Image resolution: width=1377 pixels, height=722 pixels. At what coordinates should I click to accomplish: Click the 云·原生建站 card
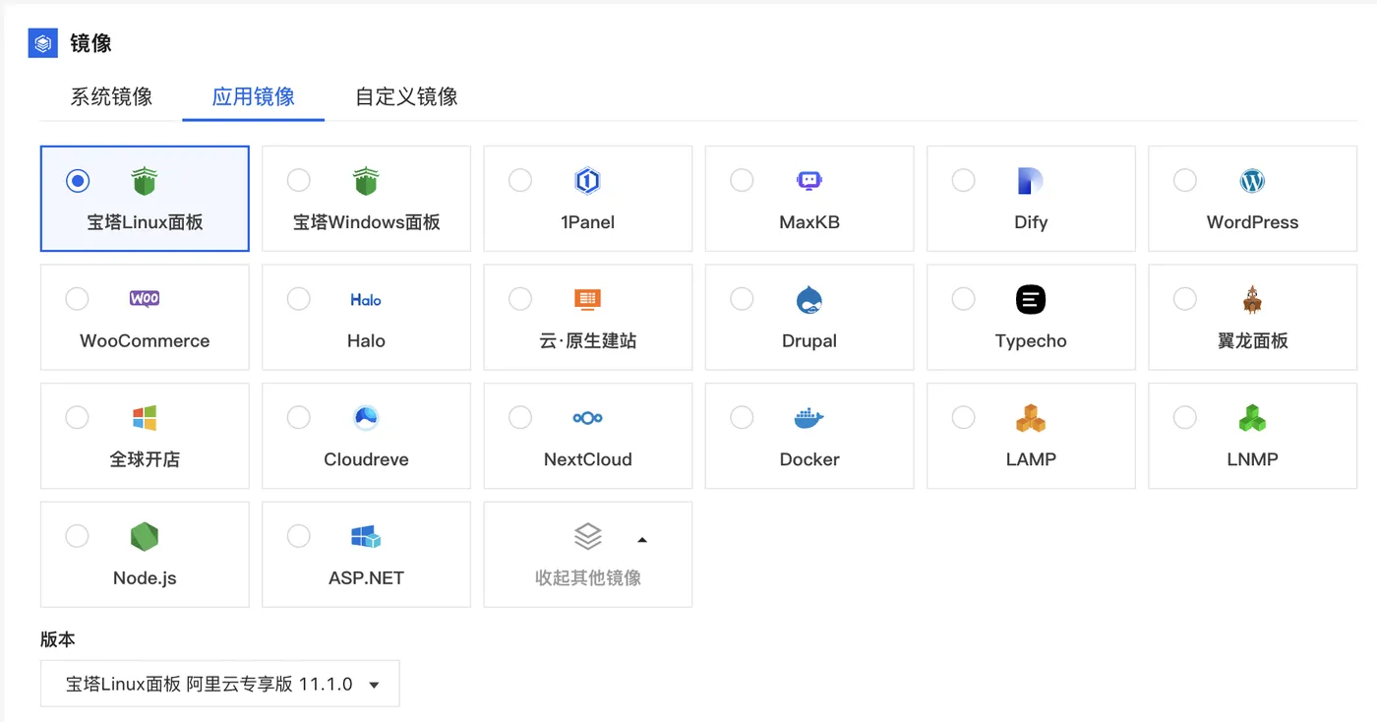[588, 317]
